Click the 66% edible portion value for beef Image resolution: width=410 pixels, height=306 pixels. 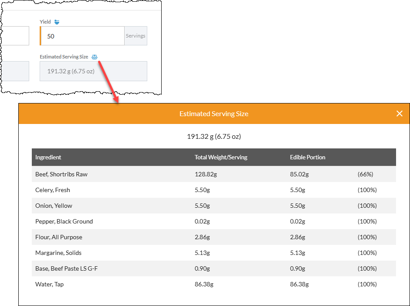tap(367, 174)
